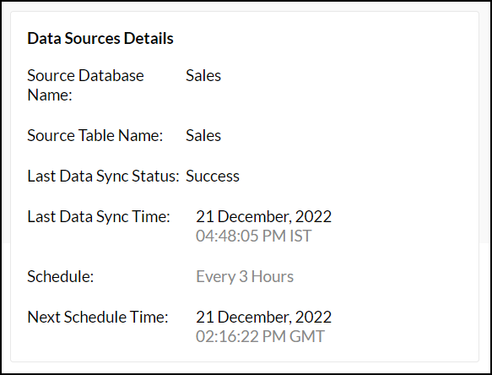Click the Next Schedule Time label

(98, 318)
